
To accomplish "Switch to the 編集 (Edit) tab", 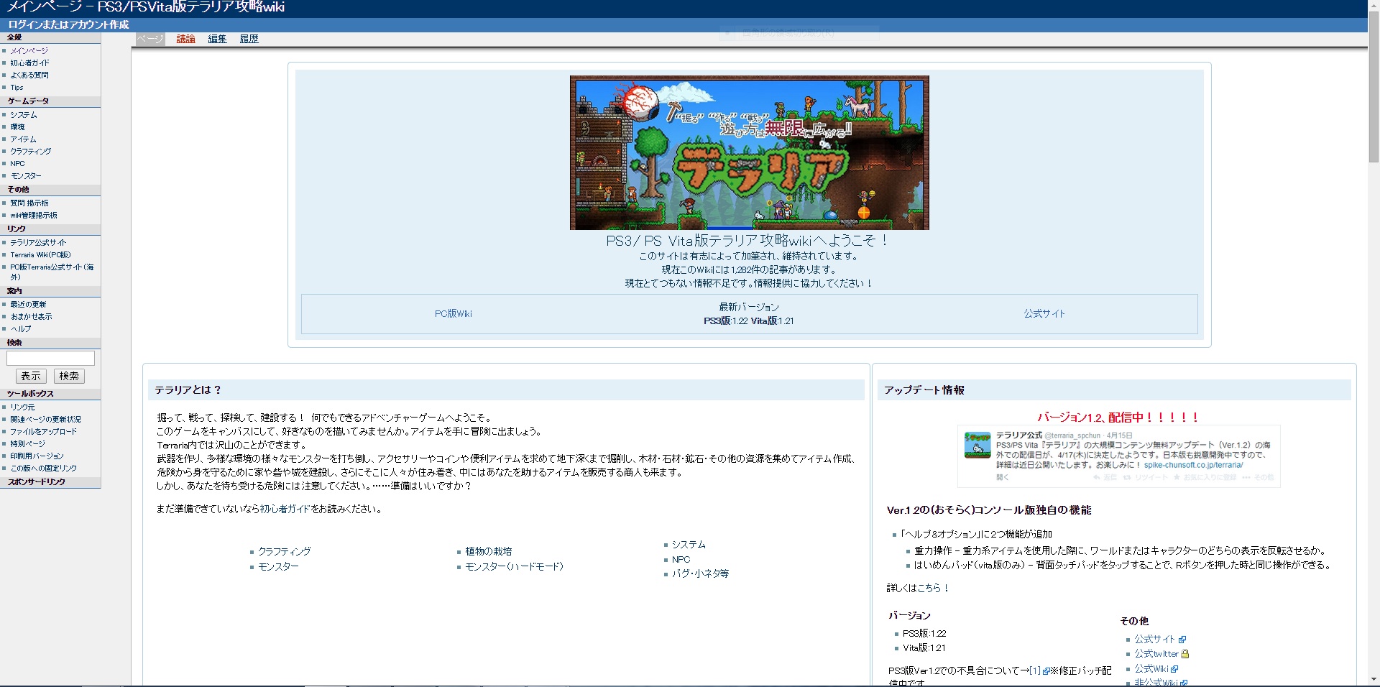I will tap(217, 39).
